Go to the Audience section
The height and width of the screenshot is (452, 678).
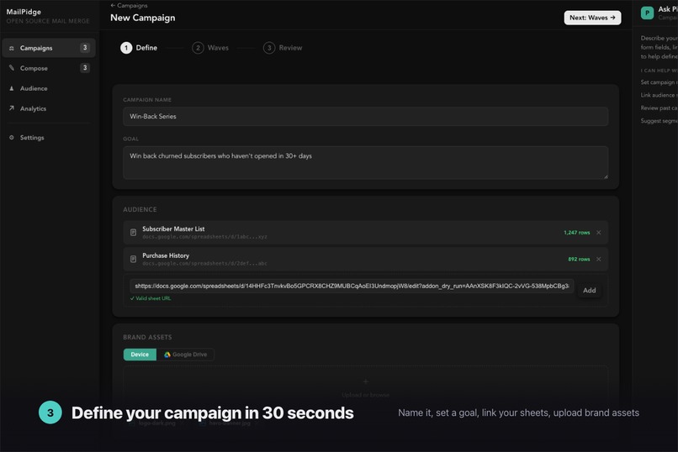tap(49, 88)
